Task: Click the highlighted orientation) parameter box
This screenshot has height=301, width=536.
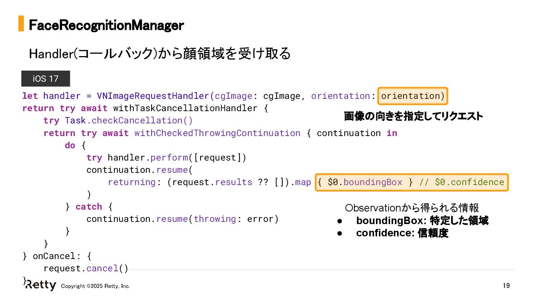Action: (413, 96)
